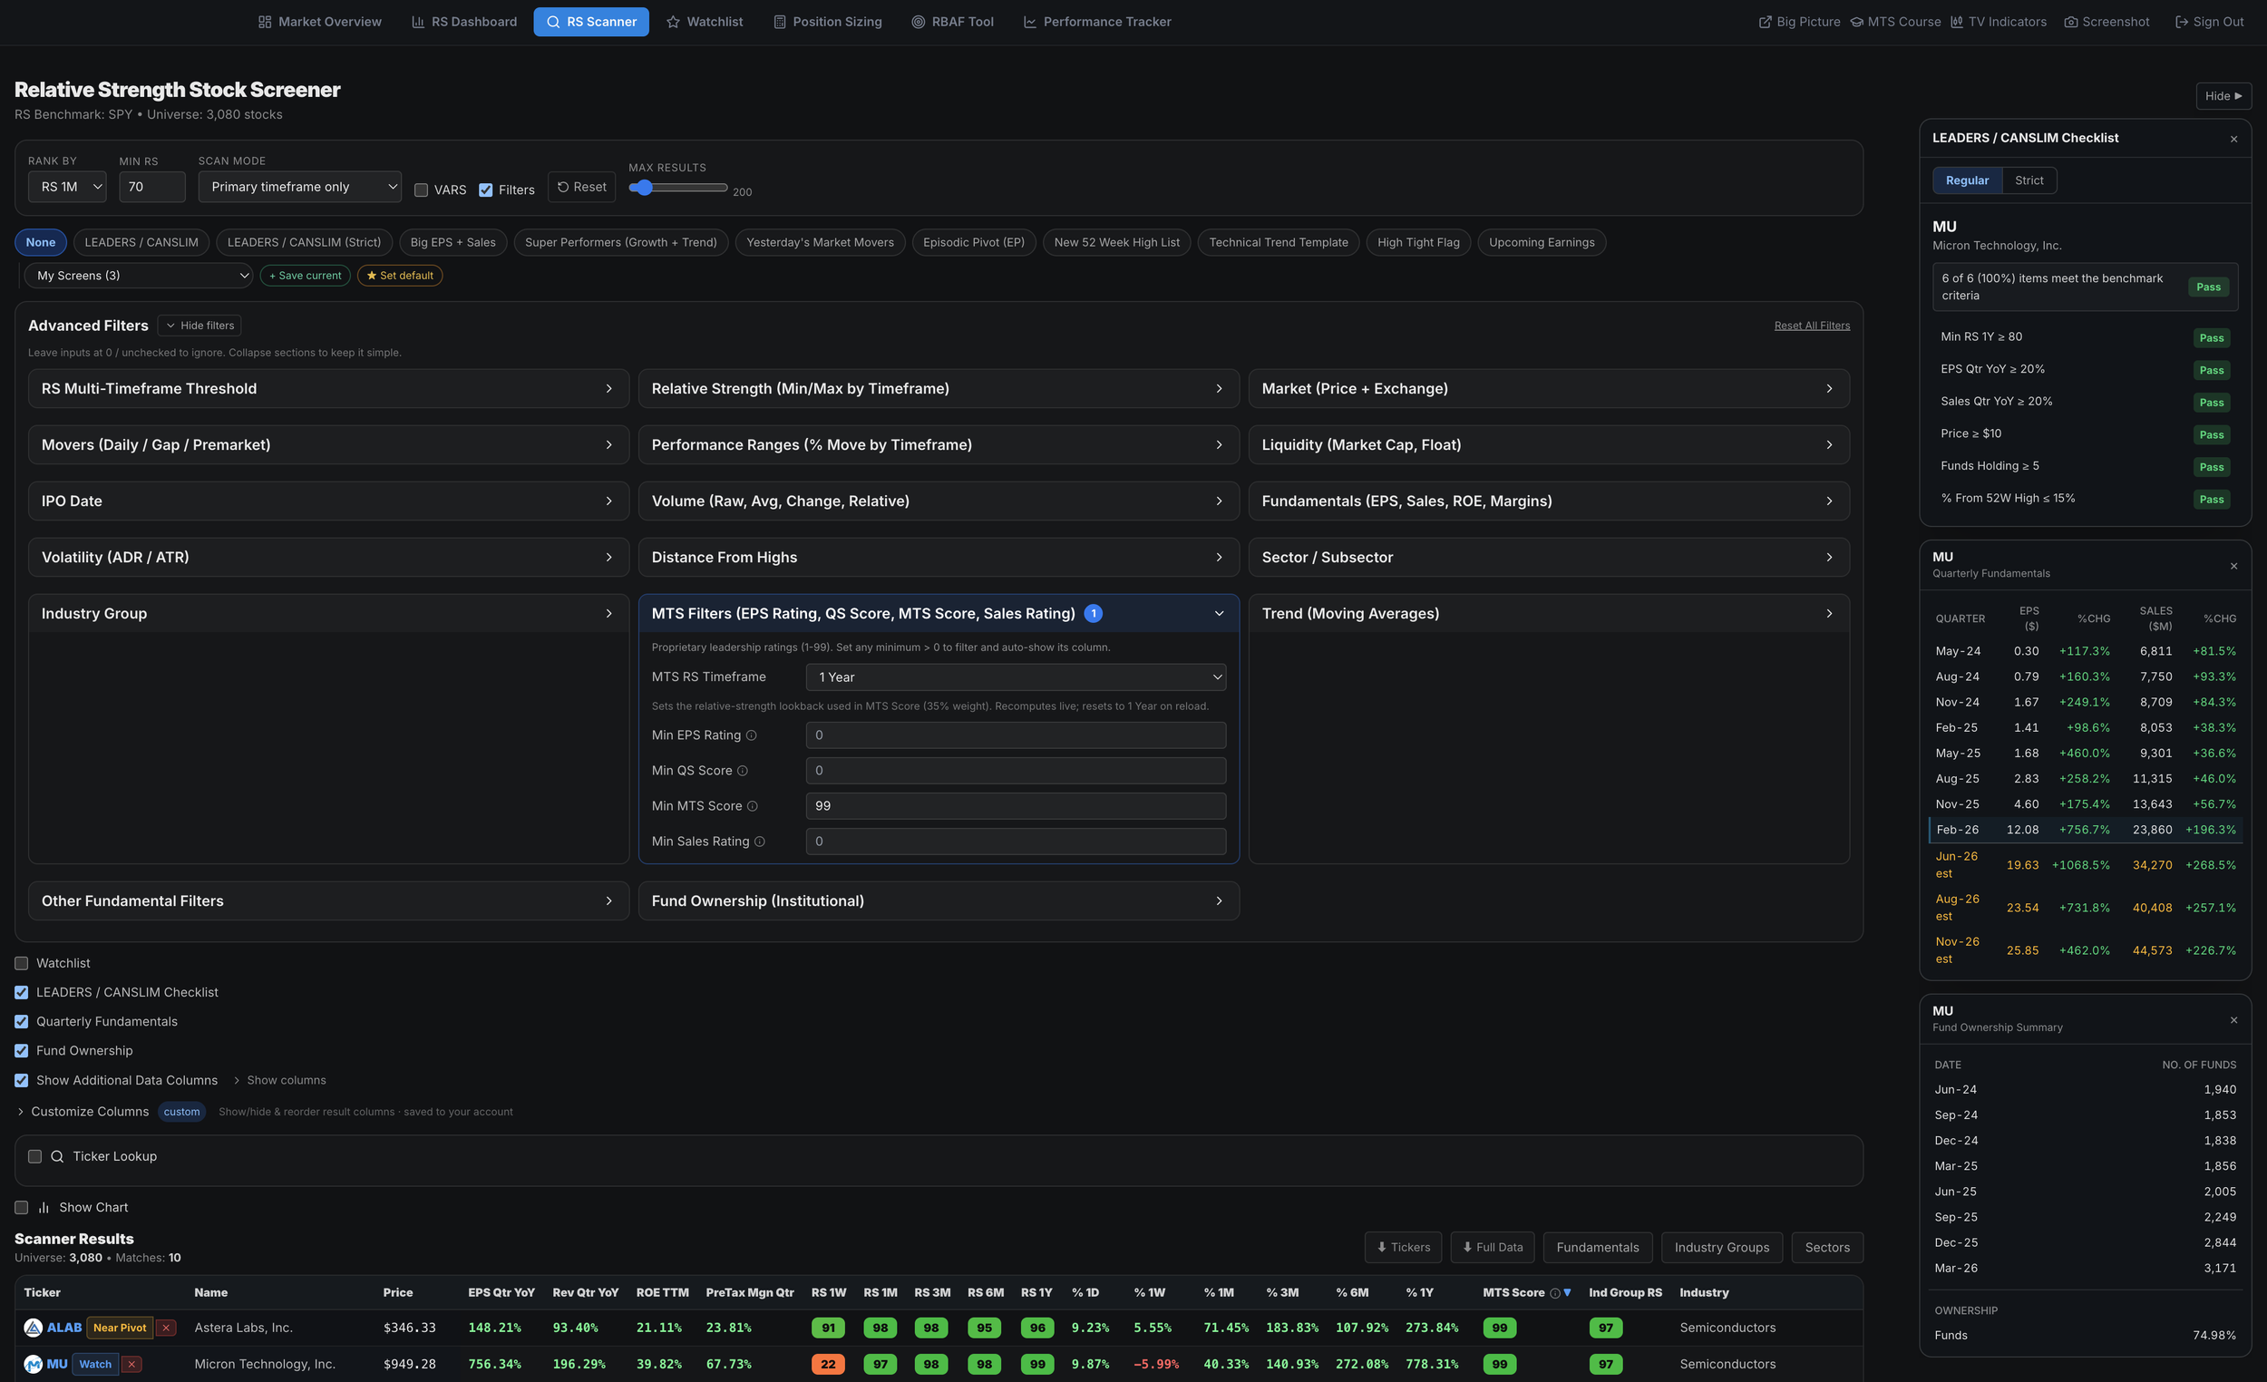The height and width of the screenshot is (1382, 2267).
Task: Close the MU Fund Ownership Summary panel
Action: pyautogui.click(x=2233, y=1019)
